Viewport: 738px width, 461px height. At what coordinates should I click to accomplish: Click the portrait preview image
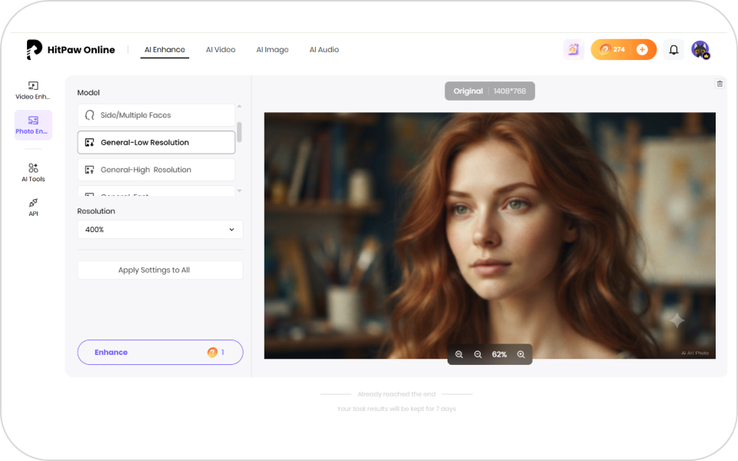point(490,235)
